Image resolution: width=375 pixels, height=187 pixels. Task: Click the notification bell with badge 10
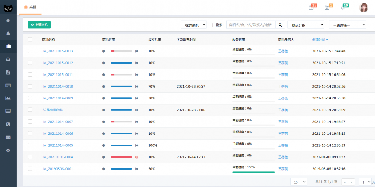coord(343,8)
